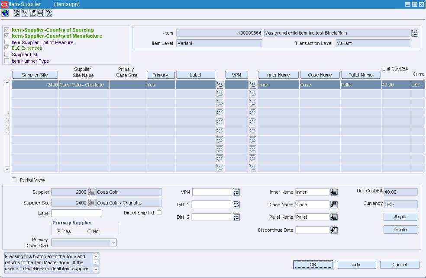426x278 pixels.
Task: Check the Item Number Type option
Action: tap(7, 61)
